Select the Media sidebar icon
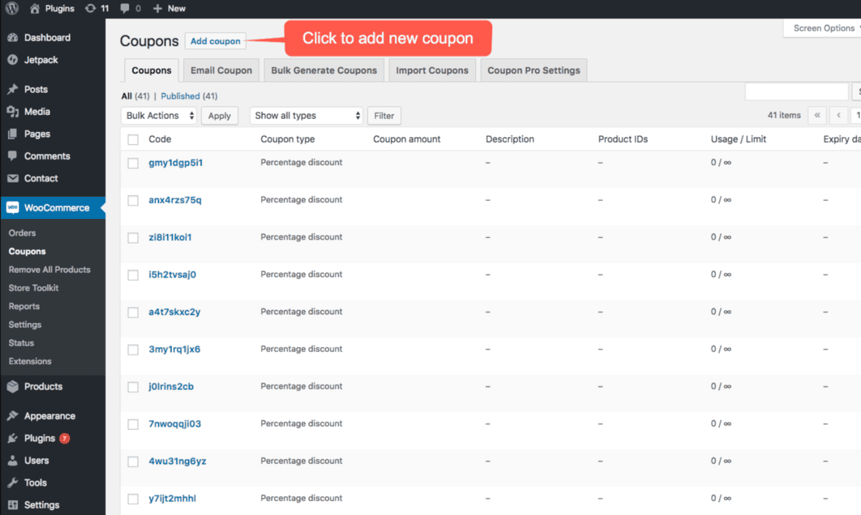Screen dimensions: 861x515 [x=12, y=111]
